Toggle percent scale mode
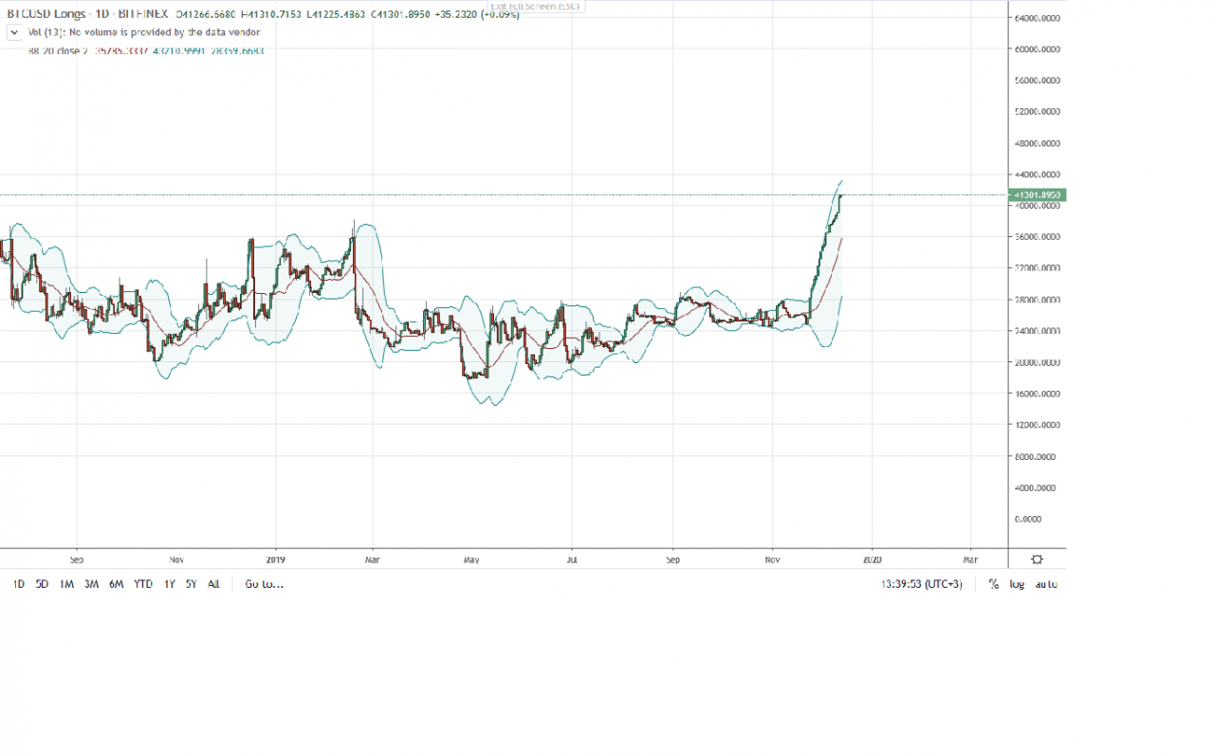 click(x=994, y=584)
